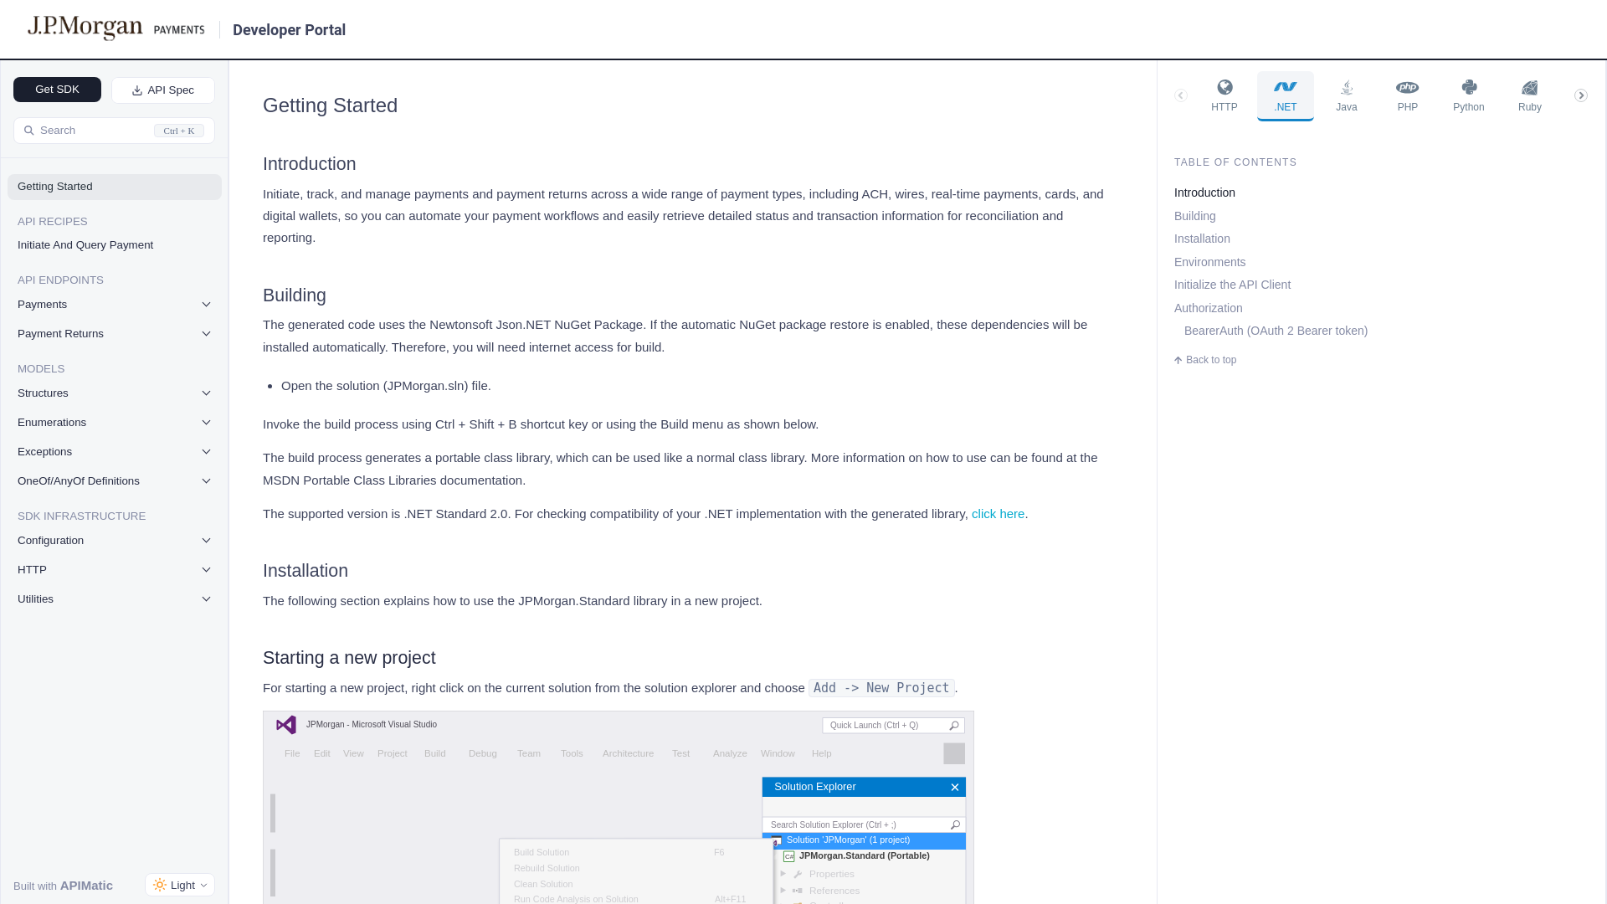Click the J.P.Morgan Payments logo
1607x904 pixels.
pos(116,28)
